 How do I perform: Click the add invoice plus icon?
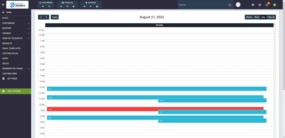91,6
